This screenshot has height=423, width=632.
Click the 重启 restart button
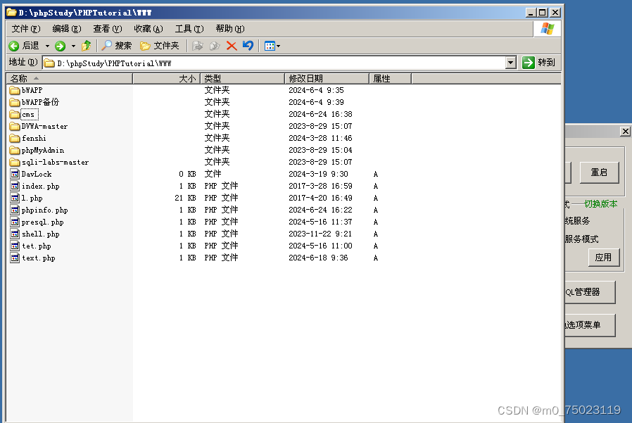(x=599, y=172)
